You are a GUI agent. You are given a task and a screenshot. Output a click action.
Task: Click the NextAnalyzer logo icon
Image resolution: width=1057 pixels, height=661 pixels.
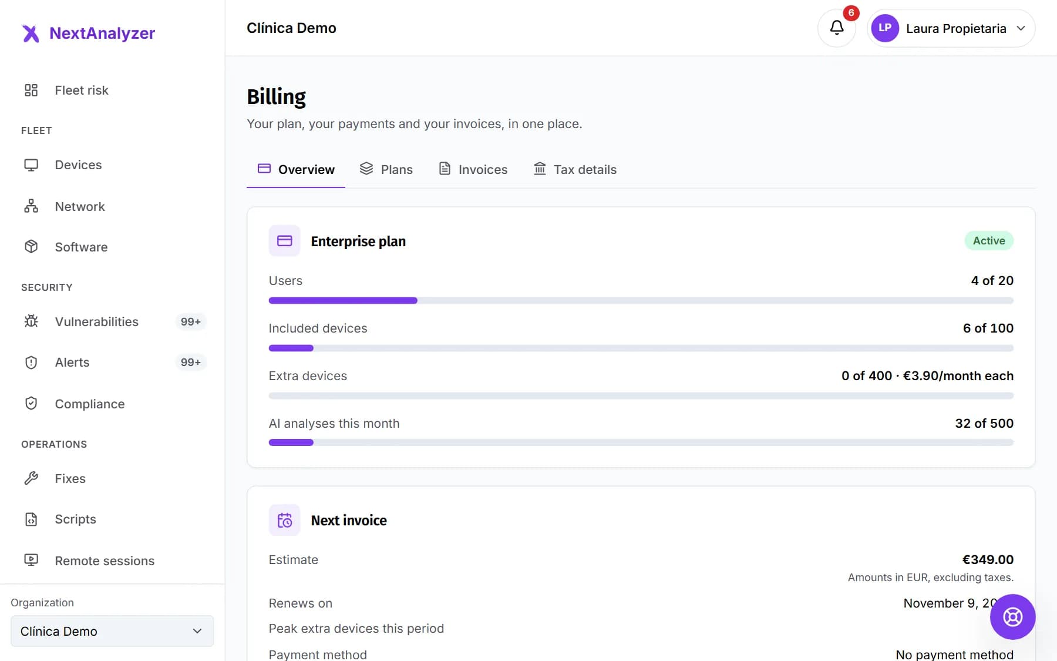[x=31, y=33]
